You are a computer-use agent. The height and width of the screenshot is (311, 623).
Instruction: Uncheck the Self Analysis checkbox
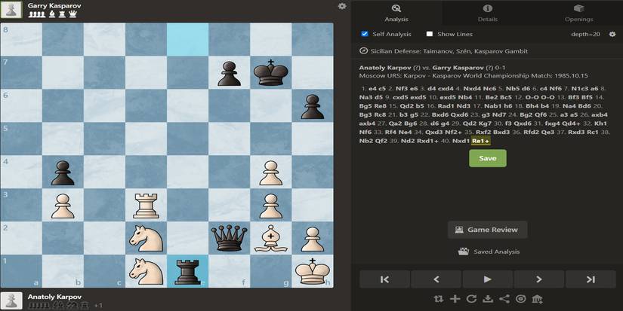click(364, 34)
